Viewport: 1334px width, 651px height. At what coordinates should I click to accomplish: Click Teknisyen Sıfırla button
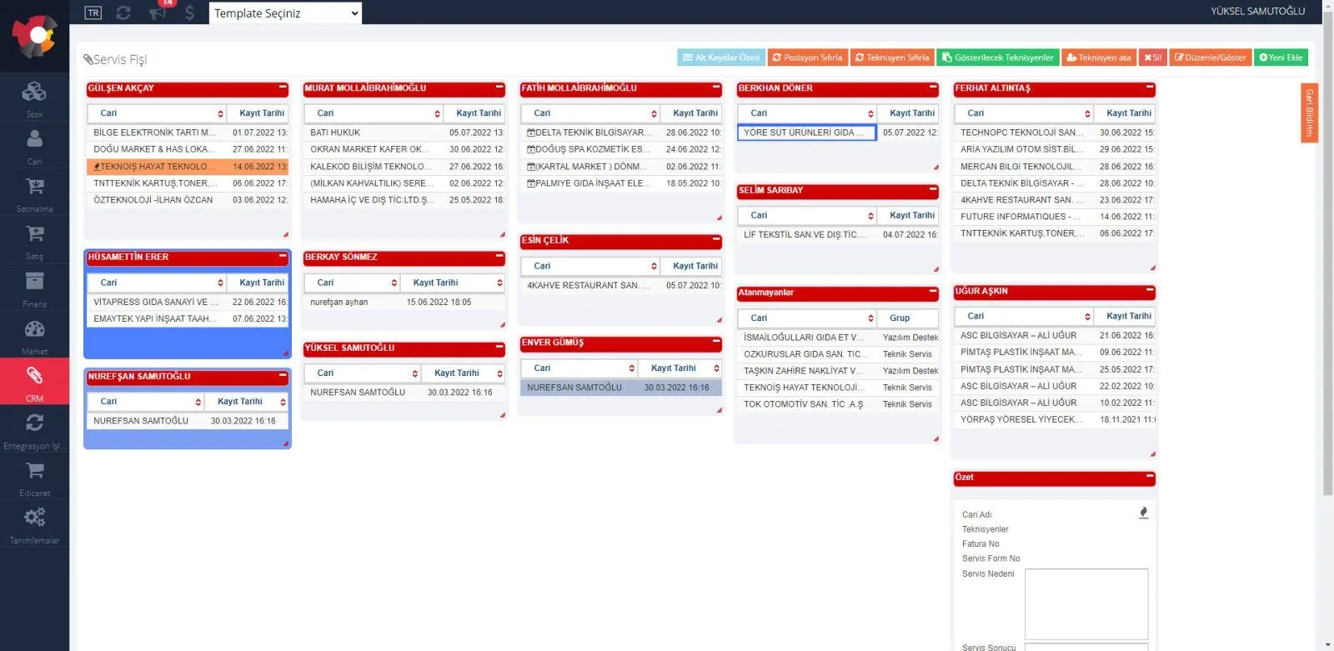tap(892, 58)
